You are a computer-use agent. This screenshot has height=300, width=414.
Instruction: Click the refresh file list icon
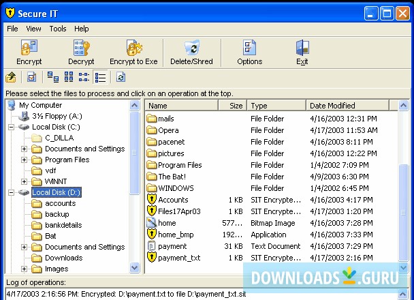121,77
